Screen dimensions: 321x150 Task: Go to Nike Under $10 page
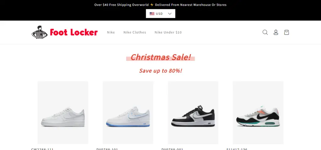click(x=168, y=32)
